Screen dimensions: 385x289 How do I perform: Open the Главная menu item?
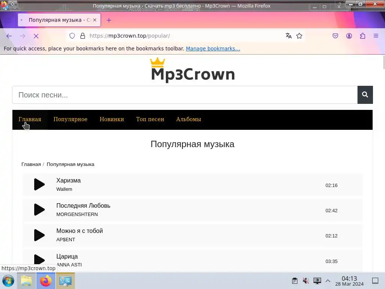click(30, 119)
